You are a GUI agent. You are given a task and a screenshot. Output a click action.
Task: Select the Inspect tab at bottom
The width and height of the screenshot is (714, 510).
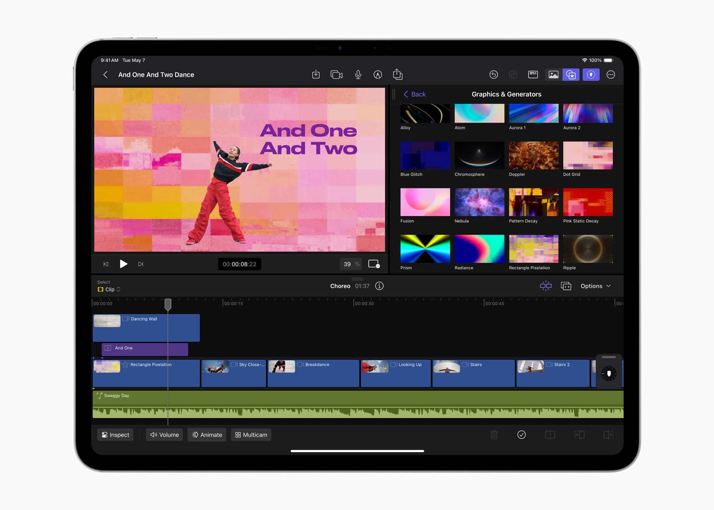[114, 434]
